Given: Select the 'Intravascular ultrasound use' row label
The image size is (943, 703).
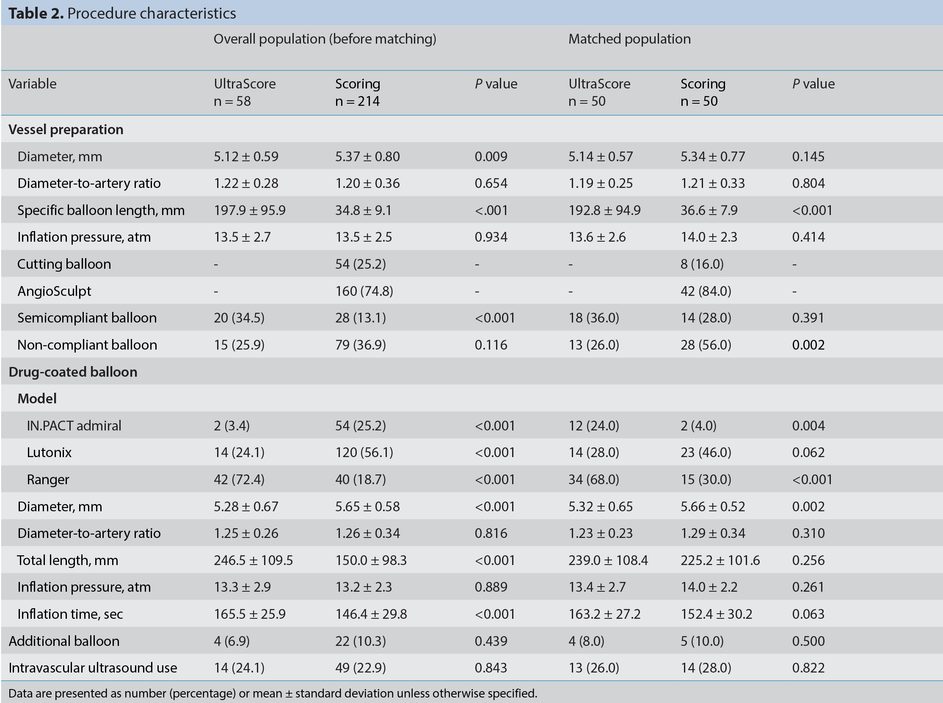Looking at the screenshot, I should click(93, 668).
